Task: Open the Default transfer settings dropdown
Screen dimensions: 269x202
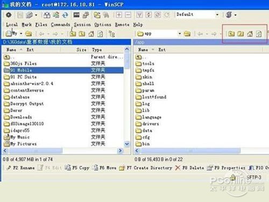Action: (217, 15)
